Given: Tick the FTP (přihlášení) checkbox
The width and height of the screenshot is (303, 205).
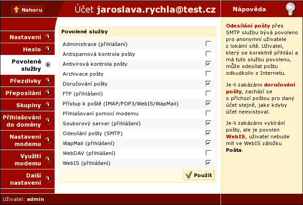Looking at the screenshot, I should [208, 93].
